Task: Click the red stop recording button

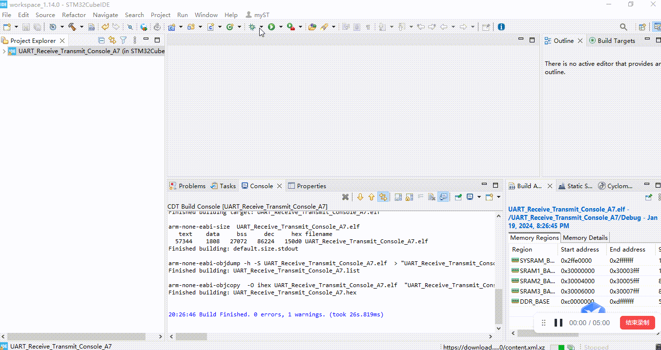Action: pyautogui.click(x=637, y=323)
